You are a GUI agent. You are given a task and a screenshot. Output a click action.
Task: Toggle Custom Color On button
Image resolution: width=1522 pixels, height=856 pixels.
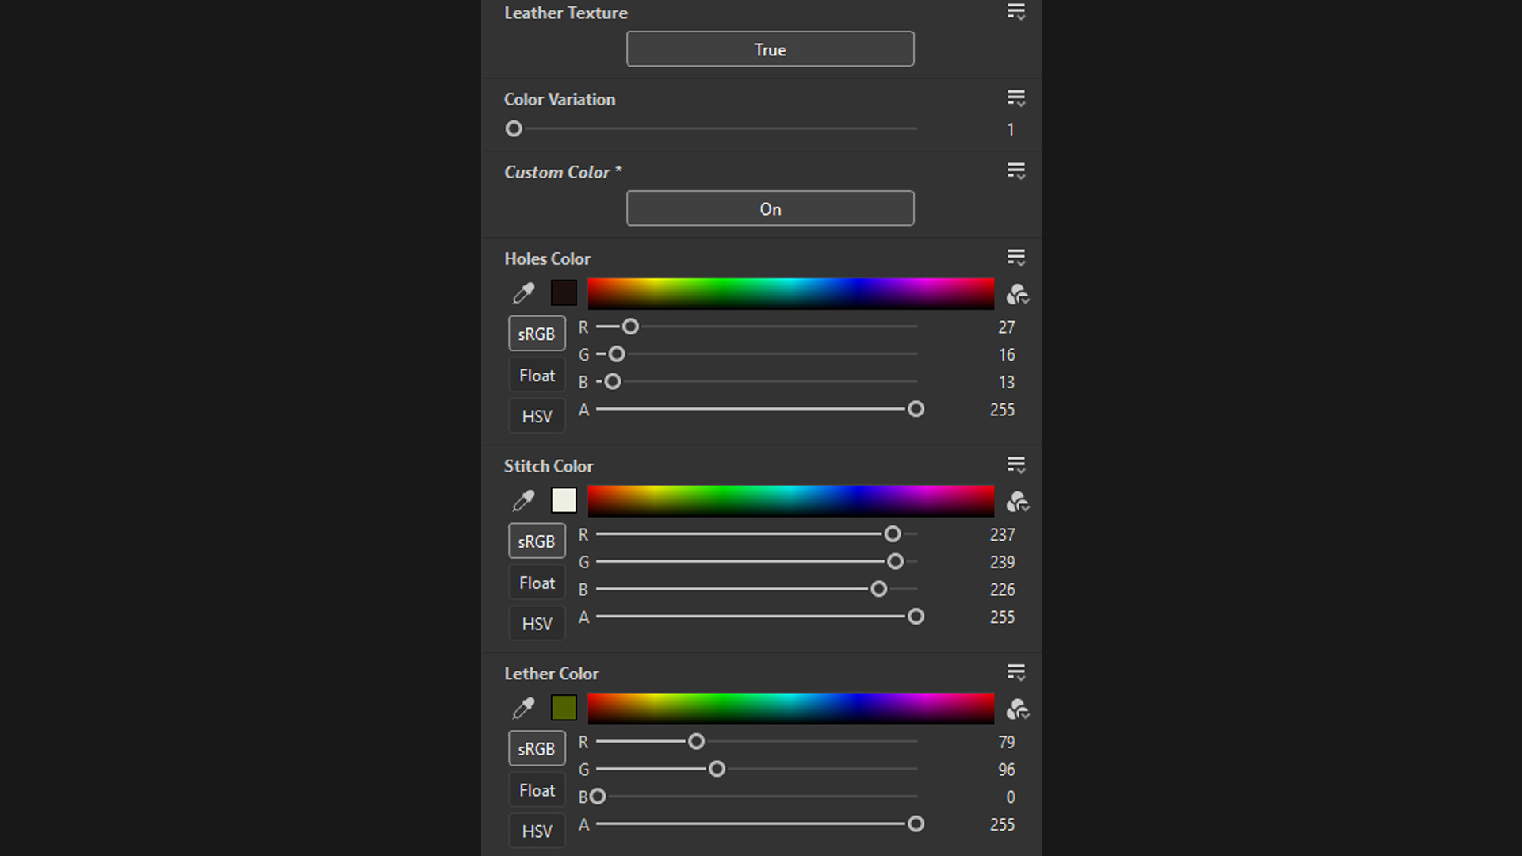tap(770, 208)
